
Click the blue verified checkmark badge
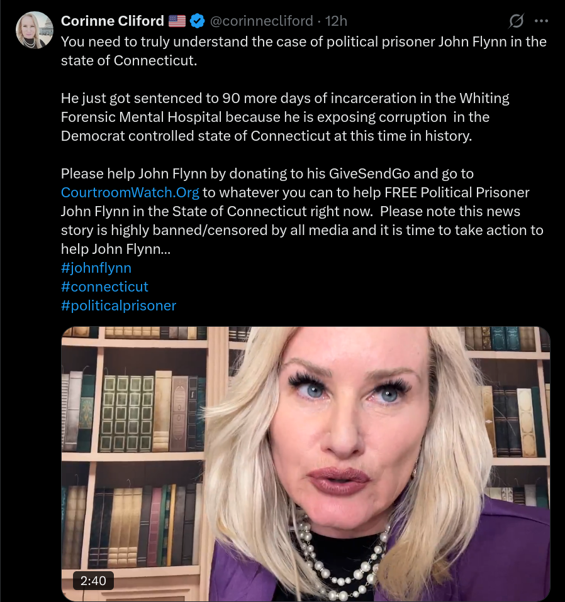[x=198, y=21]
